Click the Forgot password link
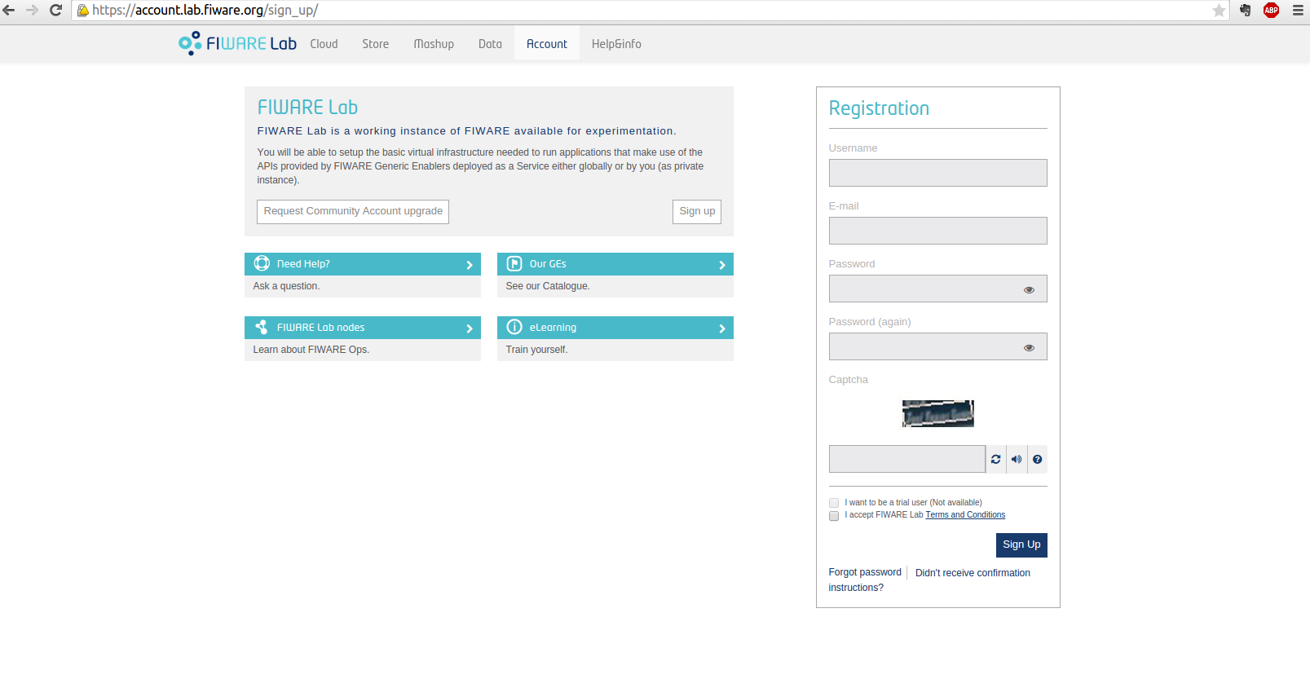Viewport: 1310px width, 679px height. (x=865, y=572)
